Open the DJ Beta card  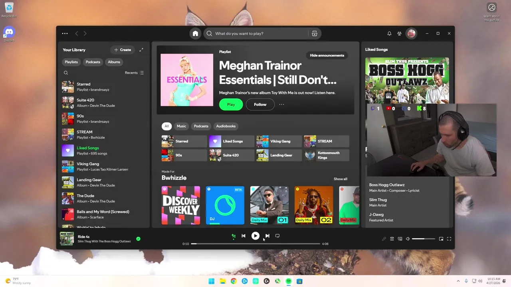click(x=225, y=205)
